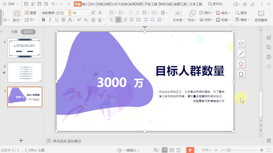This screenshot has width=273, height=153.
Task: Click the Print icon in the quick access bar
Action: point(40,4)
